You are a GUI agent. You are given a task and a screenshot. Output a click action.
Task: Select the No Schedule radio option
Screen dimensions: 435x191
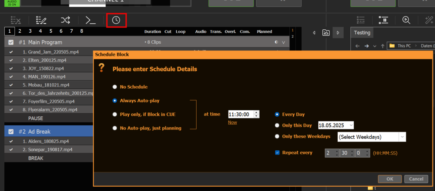114,87
